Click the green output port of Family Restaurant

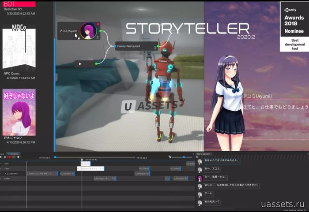[158, 46]
